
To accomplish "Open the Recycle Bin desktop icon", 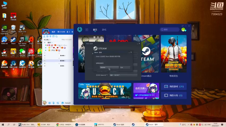I will point(13,29).
